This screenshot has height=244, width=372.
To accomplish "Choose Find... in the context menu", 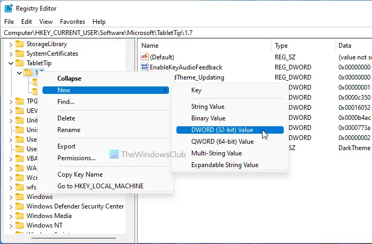I will 106,102.
